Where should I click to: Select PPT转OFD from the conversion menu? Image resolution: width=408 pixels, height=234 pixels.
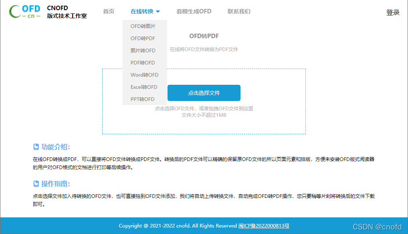[142, 99]
